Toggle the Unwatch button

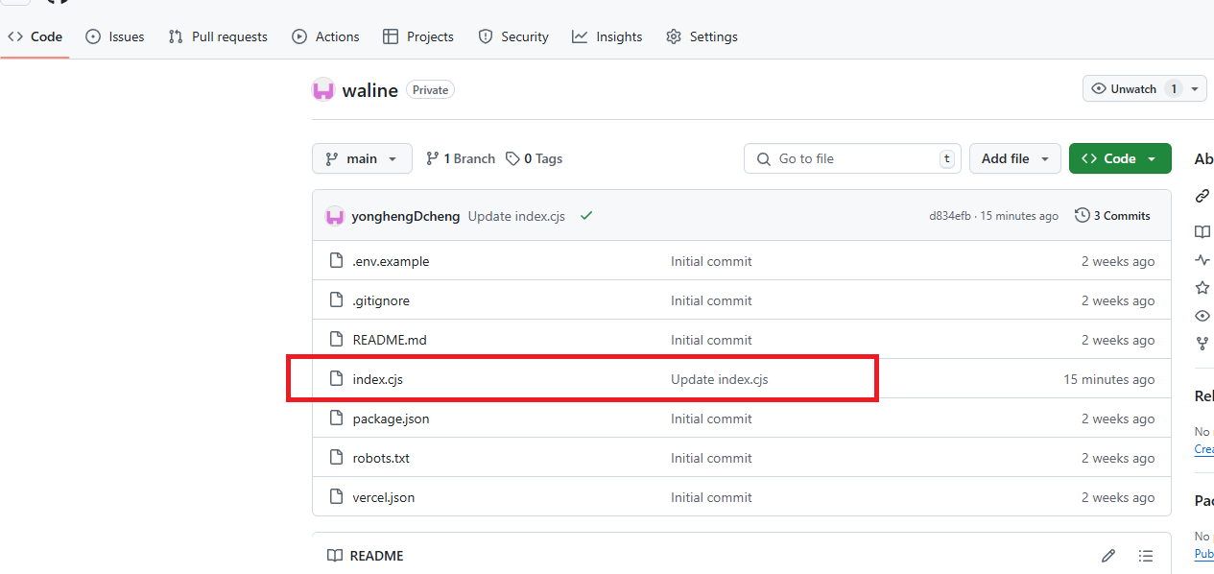[1124, 89]
